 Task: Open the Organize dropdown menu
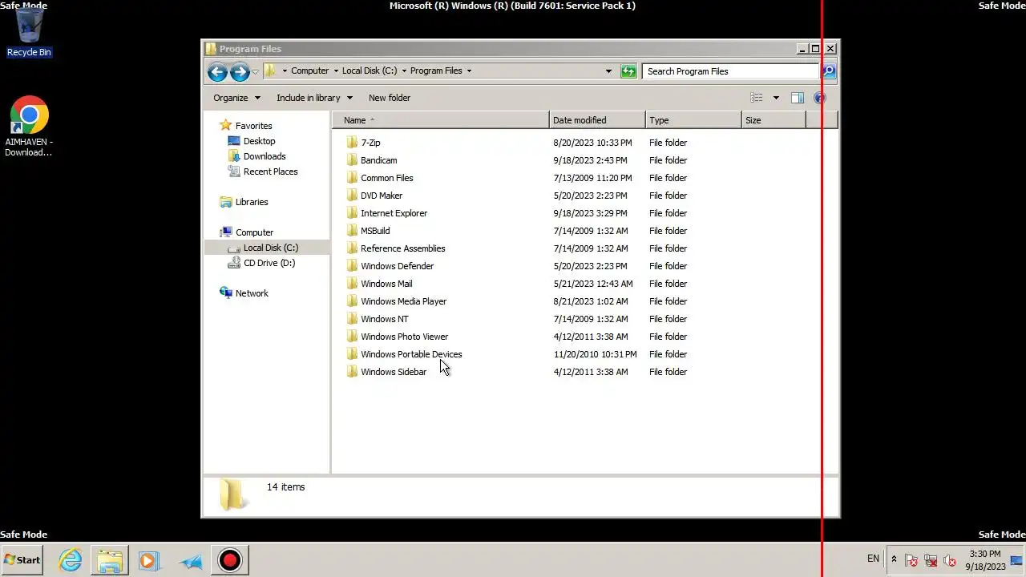[x=236, y=98]
